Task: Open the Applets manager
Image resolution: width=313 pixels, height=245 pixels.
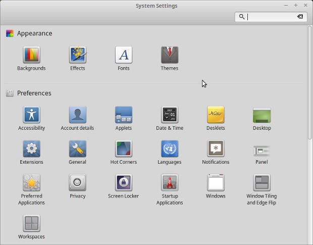Action: coord(124,115)
